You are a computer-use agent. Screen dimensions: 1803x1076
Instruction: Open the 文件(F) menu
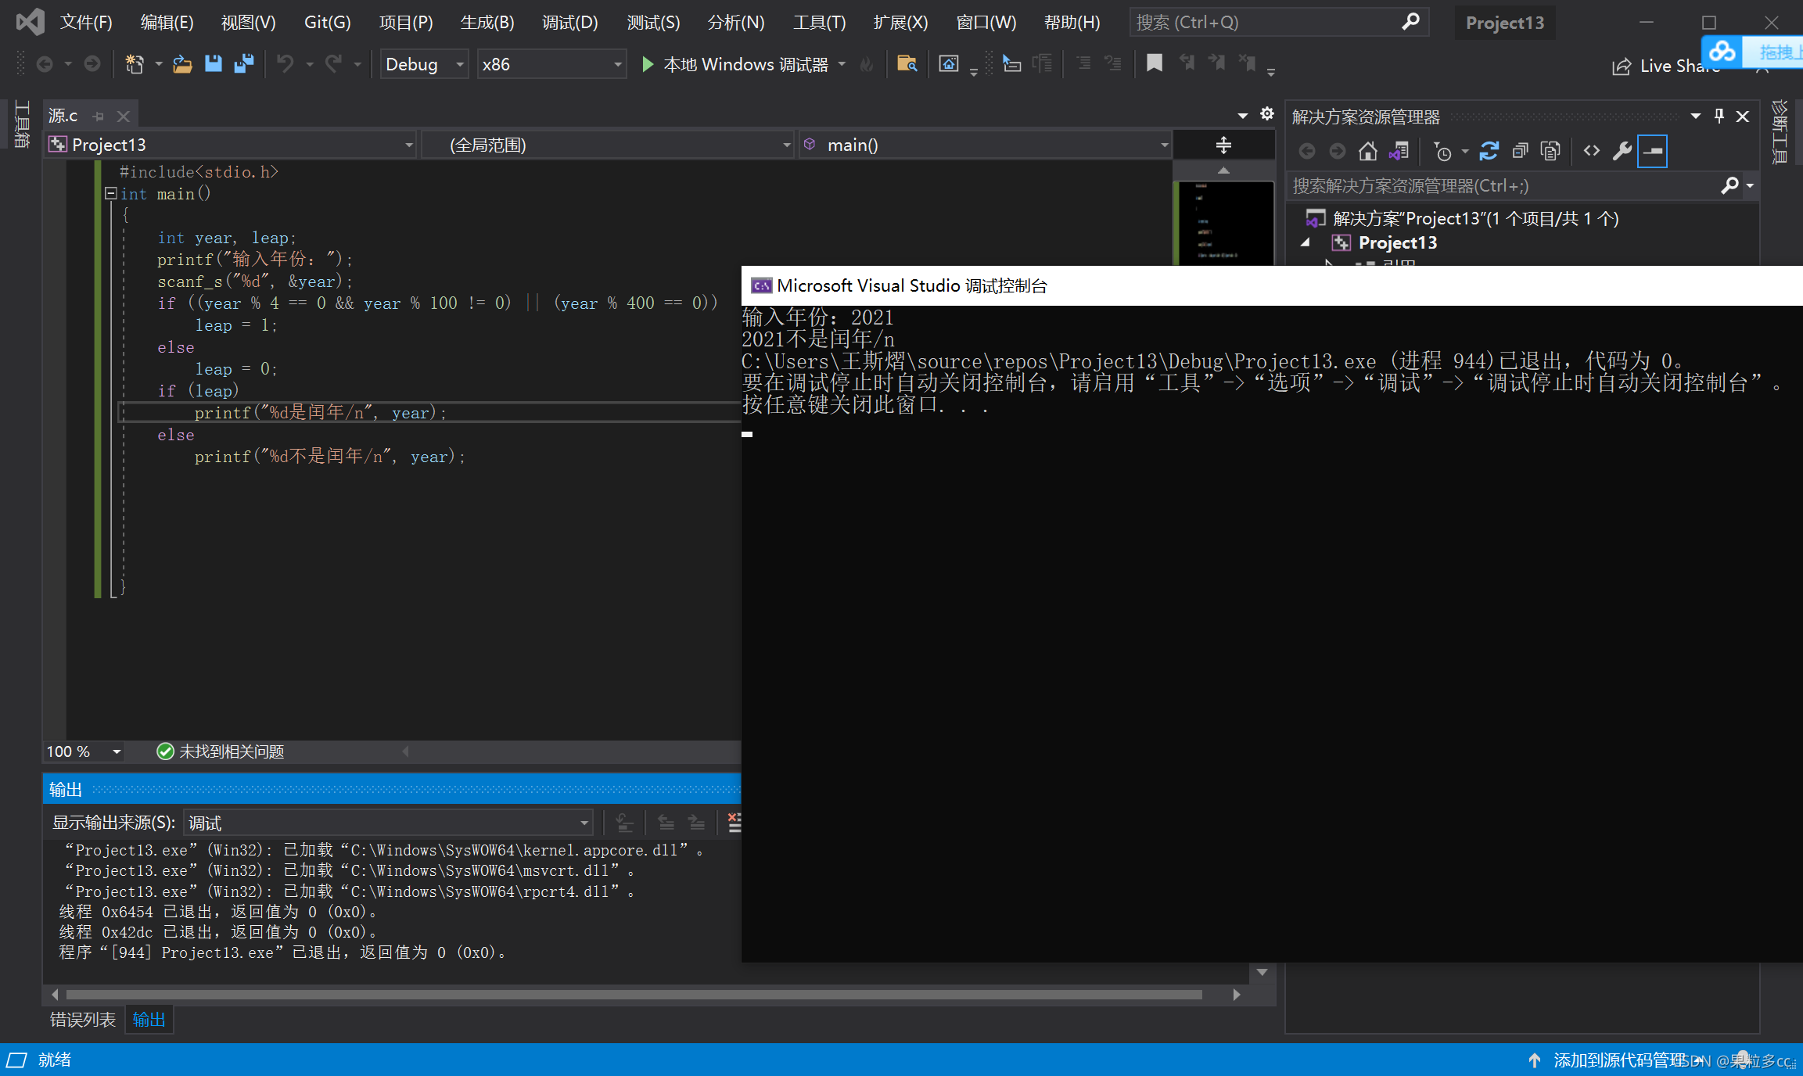86,22
